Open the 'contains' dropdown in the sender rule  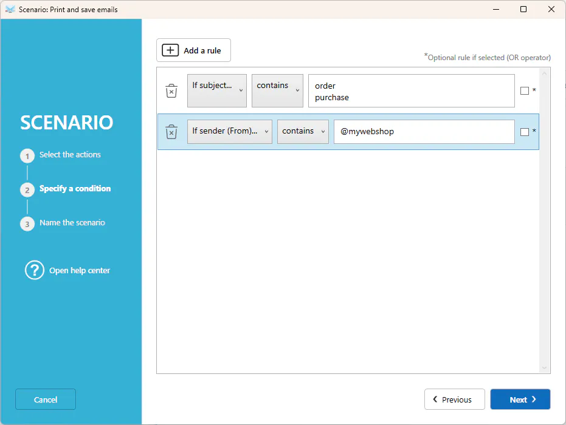(x=303, y=132)
